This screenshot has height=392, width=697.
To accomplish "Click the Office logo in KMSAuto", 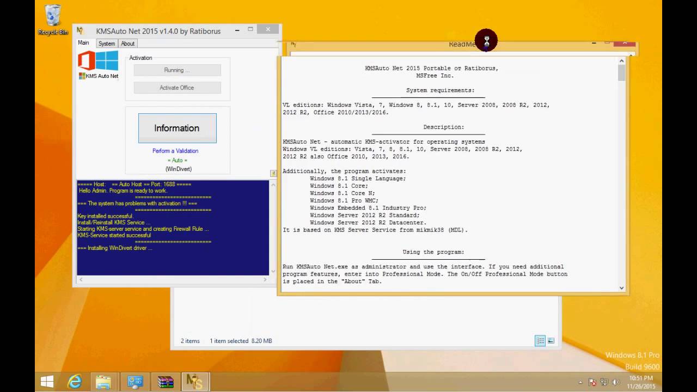I will [86, 60].
